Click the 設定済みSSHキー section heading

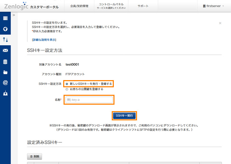coord(45,142)
